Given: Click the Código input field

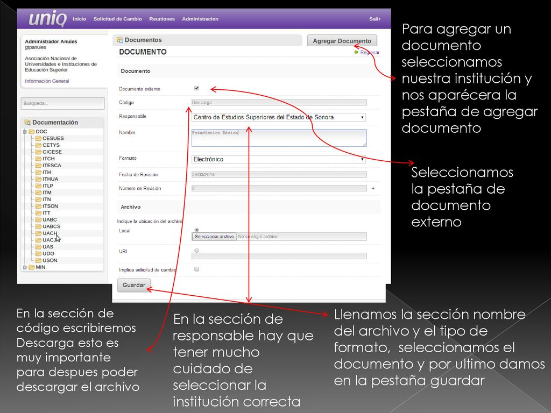Looking at the screenshot, I should tap(279, 103).
